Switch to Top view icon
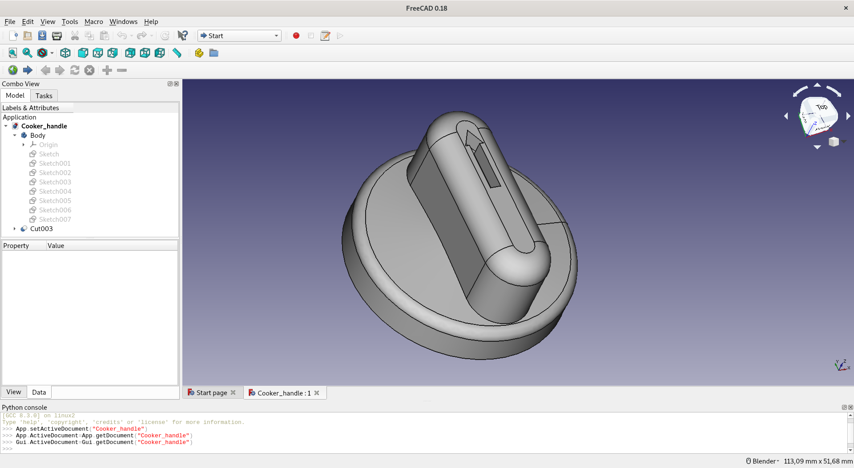854x468 pixels. (x=98, y=53)
